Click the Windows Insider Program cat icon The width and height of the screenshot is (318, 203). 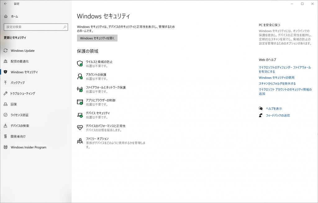(x=6, y=147)
